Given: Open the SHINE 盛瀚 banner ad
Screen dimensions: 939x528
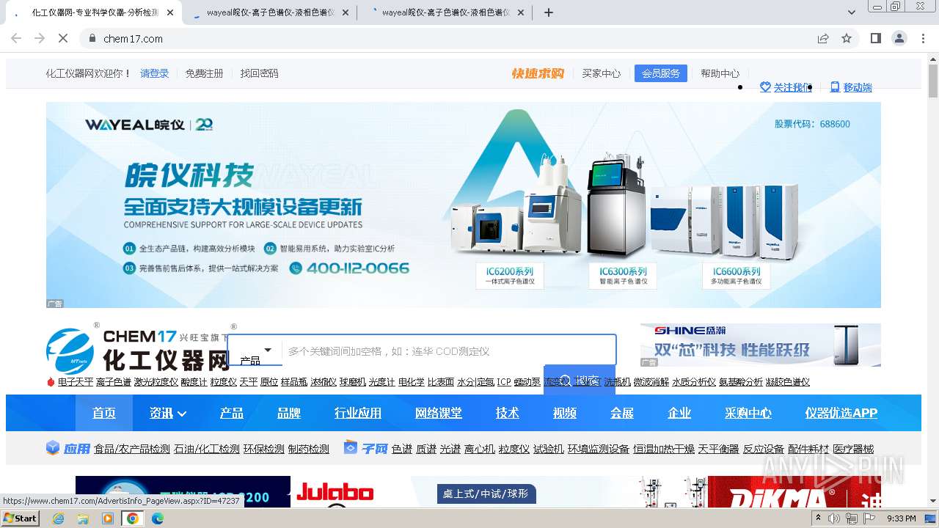Looking at the screenshot, I should (x=761, y=345).
